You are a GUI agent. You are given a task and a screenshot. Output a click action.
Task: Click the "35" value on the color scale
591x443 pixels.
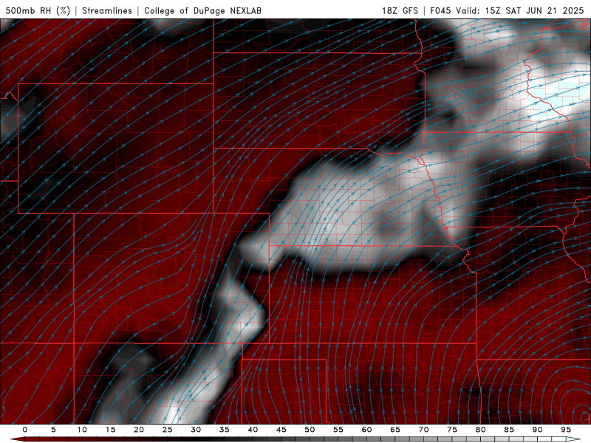tap(225, 430)
